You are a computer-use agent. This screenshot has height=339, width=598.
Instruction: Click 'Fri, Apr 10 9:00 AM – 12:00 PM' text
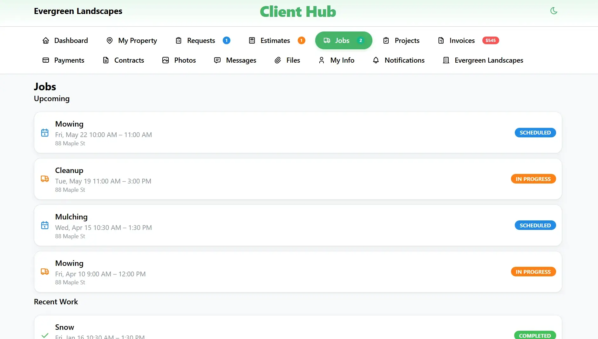coord(100,274)
